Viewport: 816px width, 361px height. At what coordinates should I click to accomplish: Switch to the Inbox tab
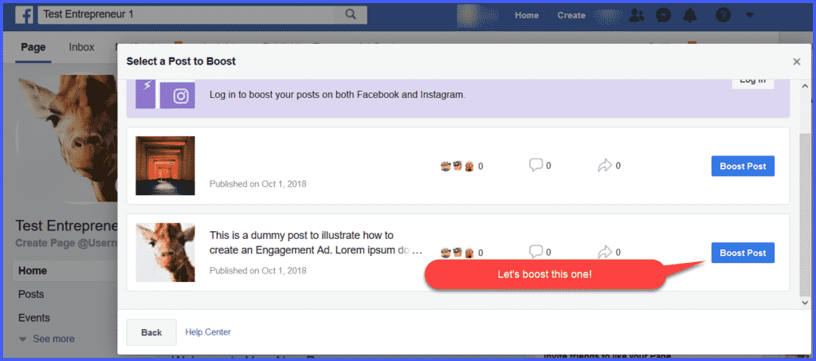81,47
